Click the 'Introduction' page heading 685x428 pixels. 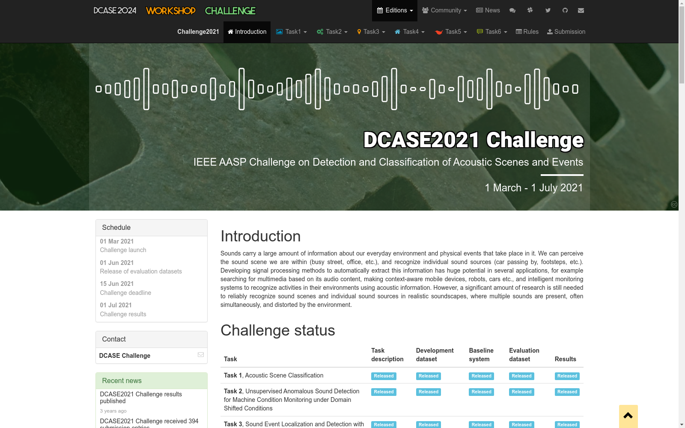click(260, 236)
